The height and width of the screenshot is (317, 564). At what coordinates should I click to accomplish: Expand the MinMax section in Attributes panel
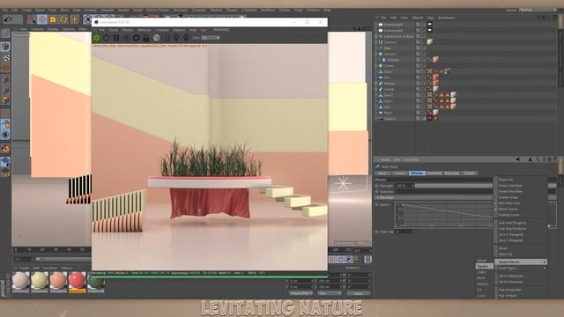(x=377, y=197)
